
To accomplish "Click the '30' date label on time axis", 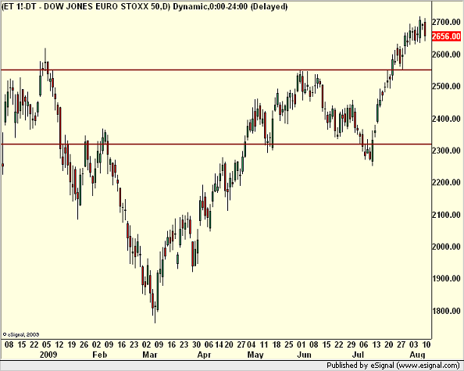I will click(197, 344).
